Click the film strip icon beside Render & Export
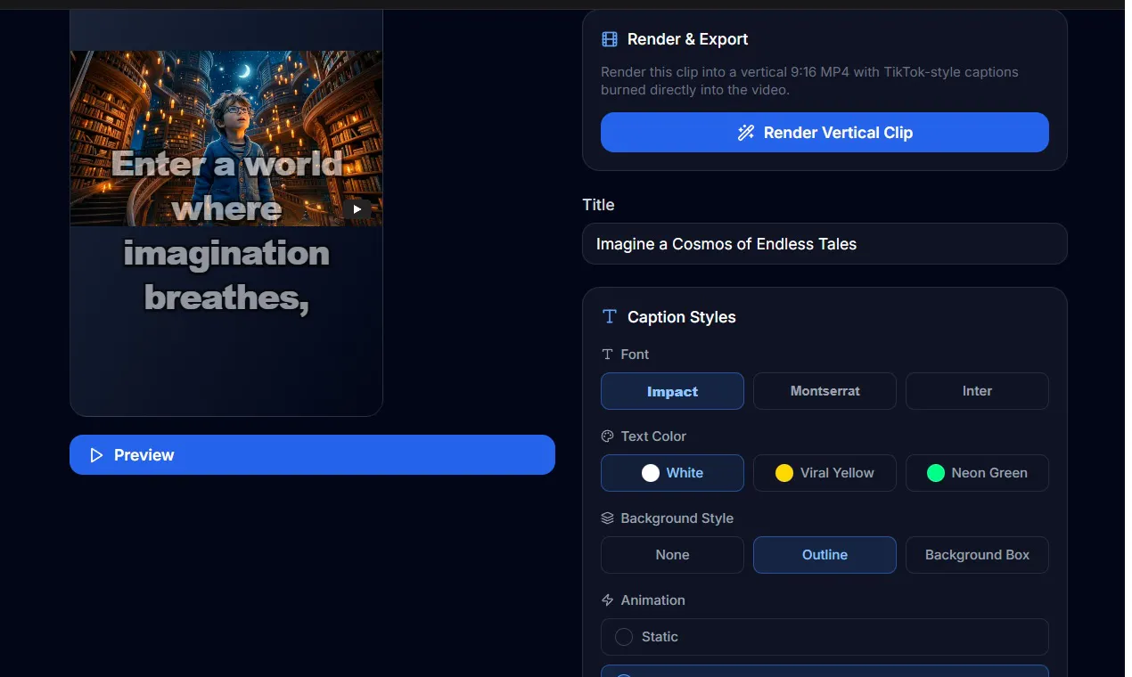The width and height of the screenshot is (1132, 677). [610, 39]
